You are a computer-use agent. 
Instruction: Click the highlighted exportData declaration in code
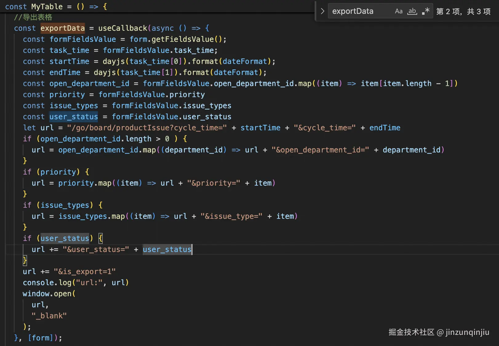(x=62, y=28)
